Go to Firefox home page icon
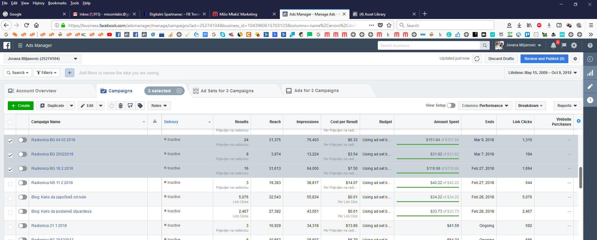The width and height of the screenshot is (597, 240). (x=36, y=25)
